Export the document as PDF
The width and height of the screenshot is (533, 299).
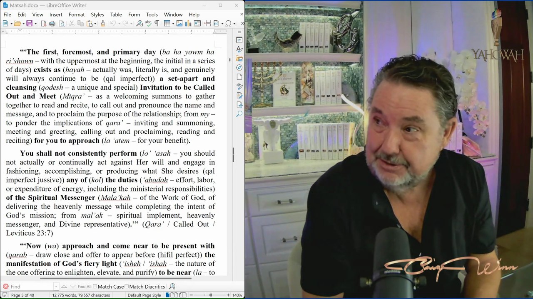43,23
